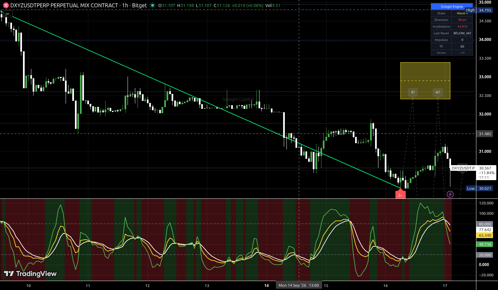Screen dimensions: 498x290
Task: Click the green 40.736 oscillator value label
Action: pos(485,244)
